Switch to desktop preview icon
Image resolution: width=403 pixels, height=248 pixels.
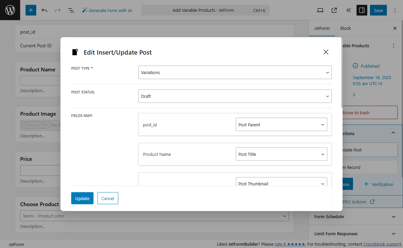coord(320,10)
